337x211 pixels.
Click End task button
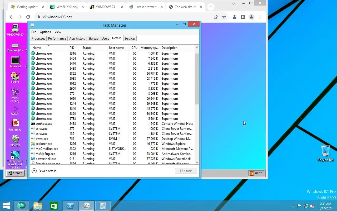tap(186, 171)
